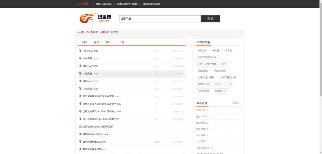Image resolution: width=322 pixels, height=154 pixels.
Task: Click file icon of 体坛风云1.mov dated 2016-12-27
Action: pyautogui.click(x=80, y=81)
